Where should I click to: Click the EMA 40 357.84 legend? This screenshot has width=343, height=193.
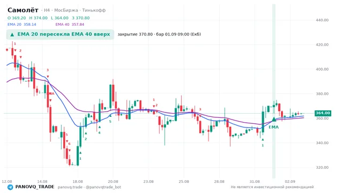(70, 24)
